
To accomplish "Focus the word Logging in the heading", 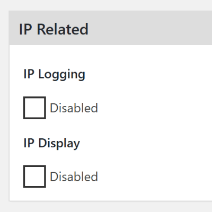I will (62, 75).
